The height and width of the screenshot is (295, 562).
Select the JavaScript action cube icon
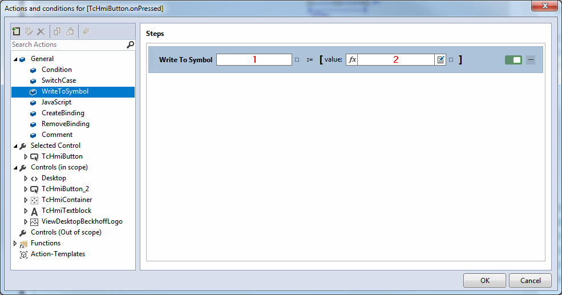(x=33, y=103)
